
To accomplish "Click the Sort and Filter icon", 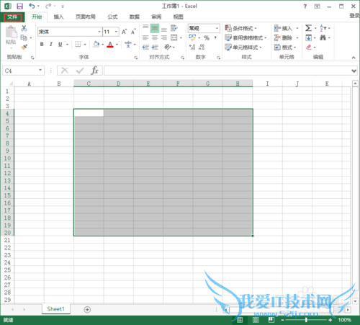I will [x=323, y=28].
